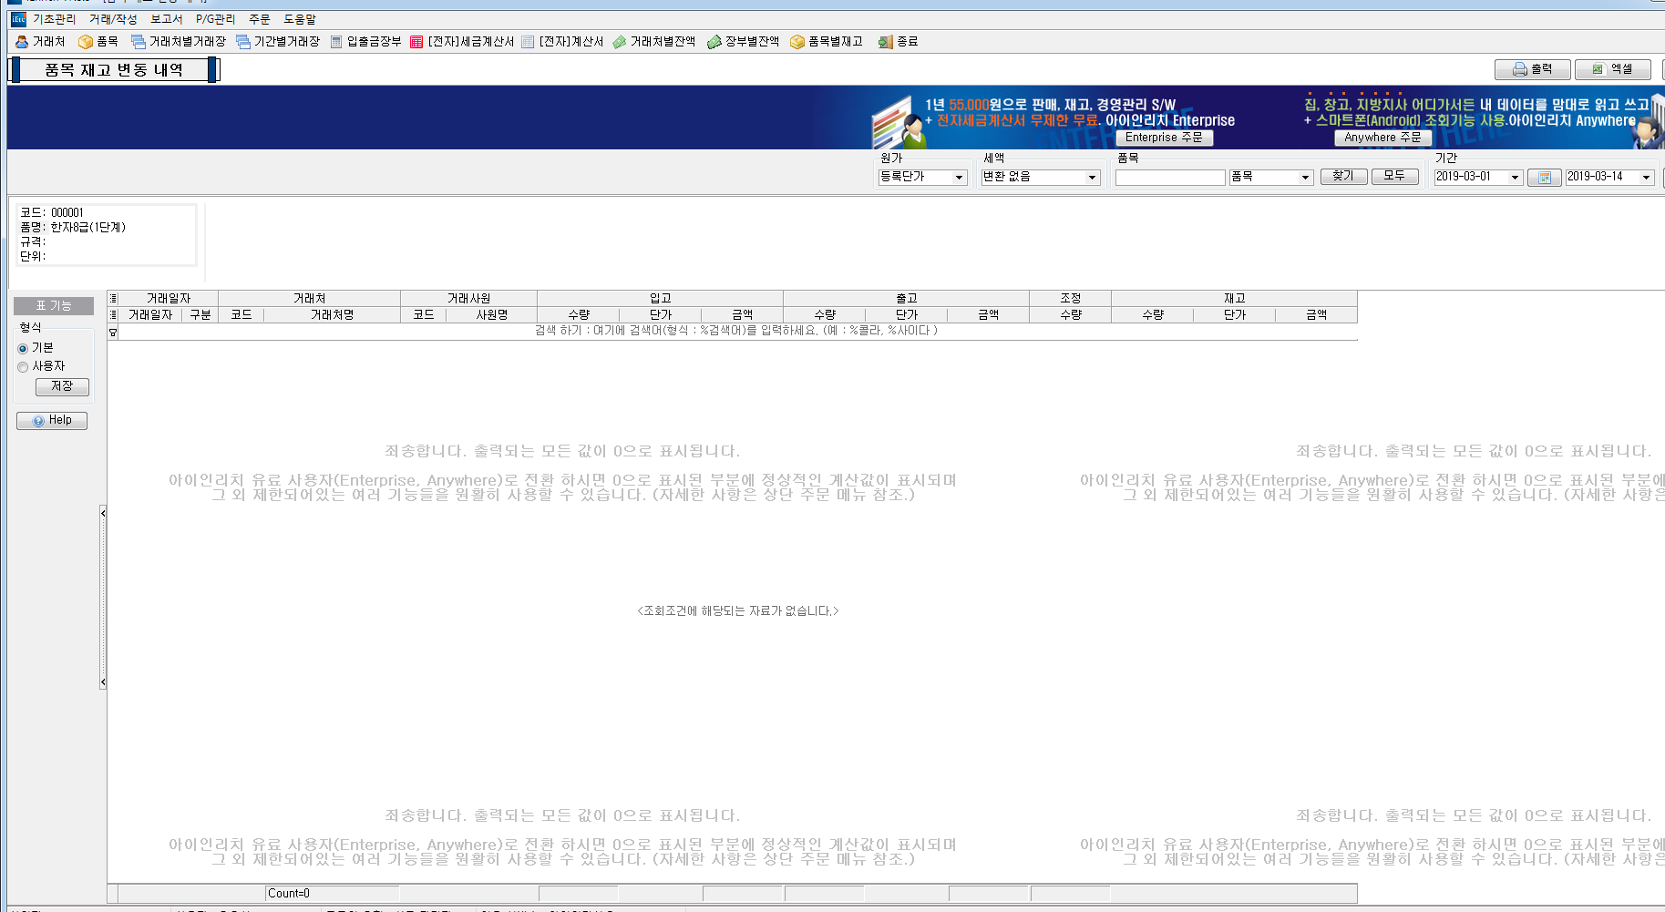
Task: Open [전자]세금계산서 toolbar icon
Action: point(462,42)
